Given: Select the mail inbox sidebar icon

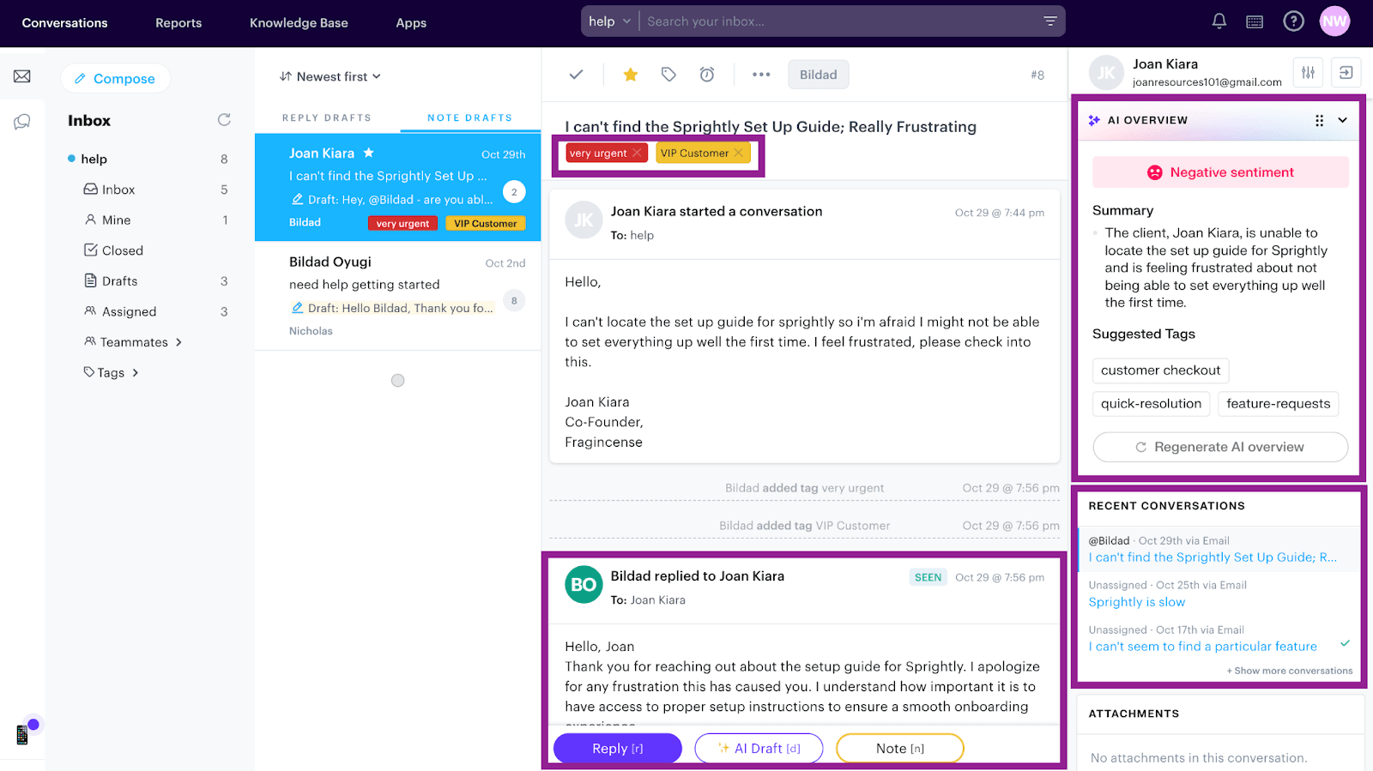Looking at the screenshot, I should click(22, 76).
